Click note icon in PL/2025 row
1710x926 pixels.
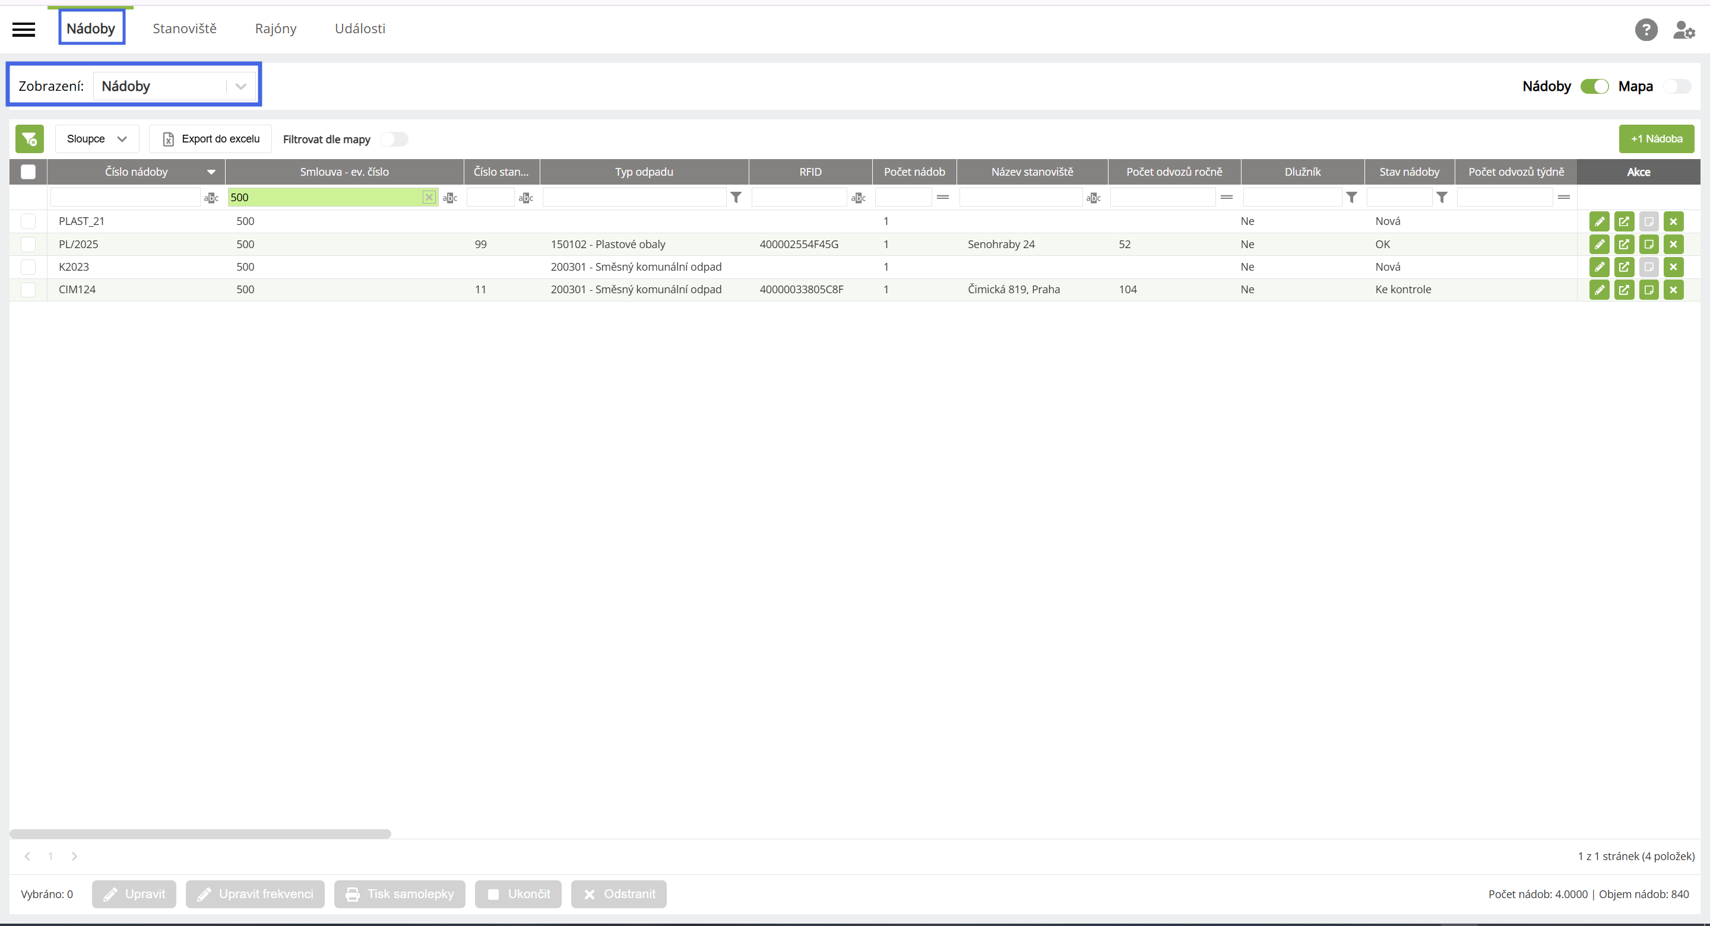[1649, 245]
